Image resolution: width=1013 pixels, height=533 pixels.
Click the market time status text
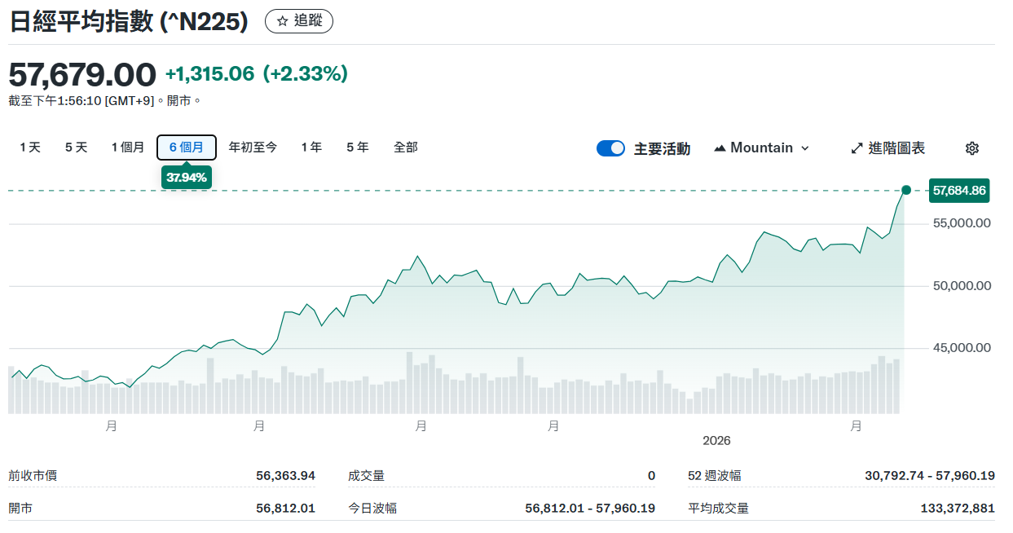(104, 101)
